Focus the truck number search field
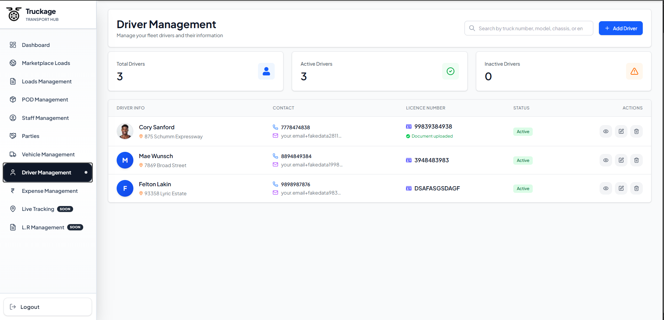The height and width of the screenshot is (320, 664). coord(529,28)
